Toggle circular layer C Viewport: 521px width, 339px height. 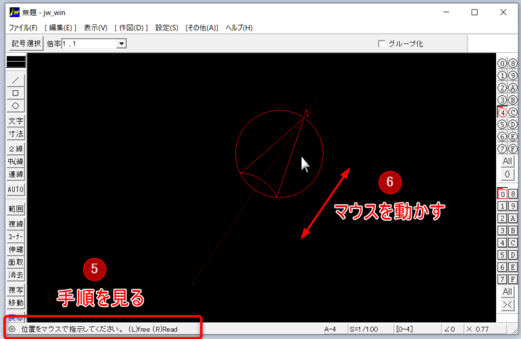[x=513, y=113]
